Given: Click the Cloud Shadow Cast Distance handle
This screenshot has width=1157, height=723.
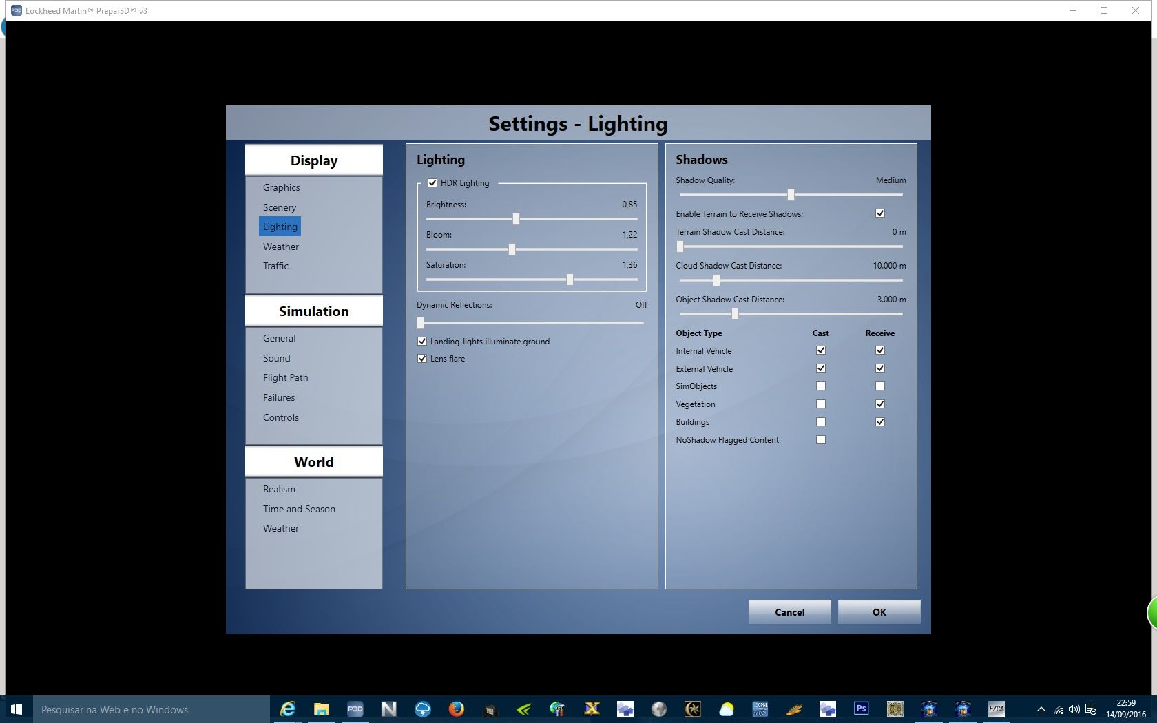Looking at the screenshot, I should [716, 280].
